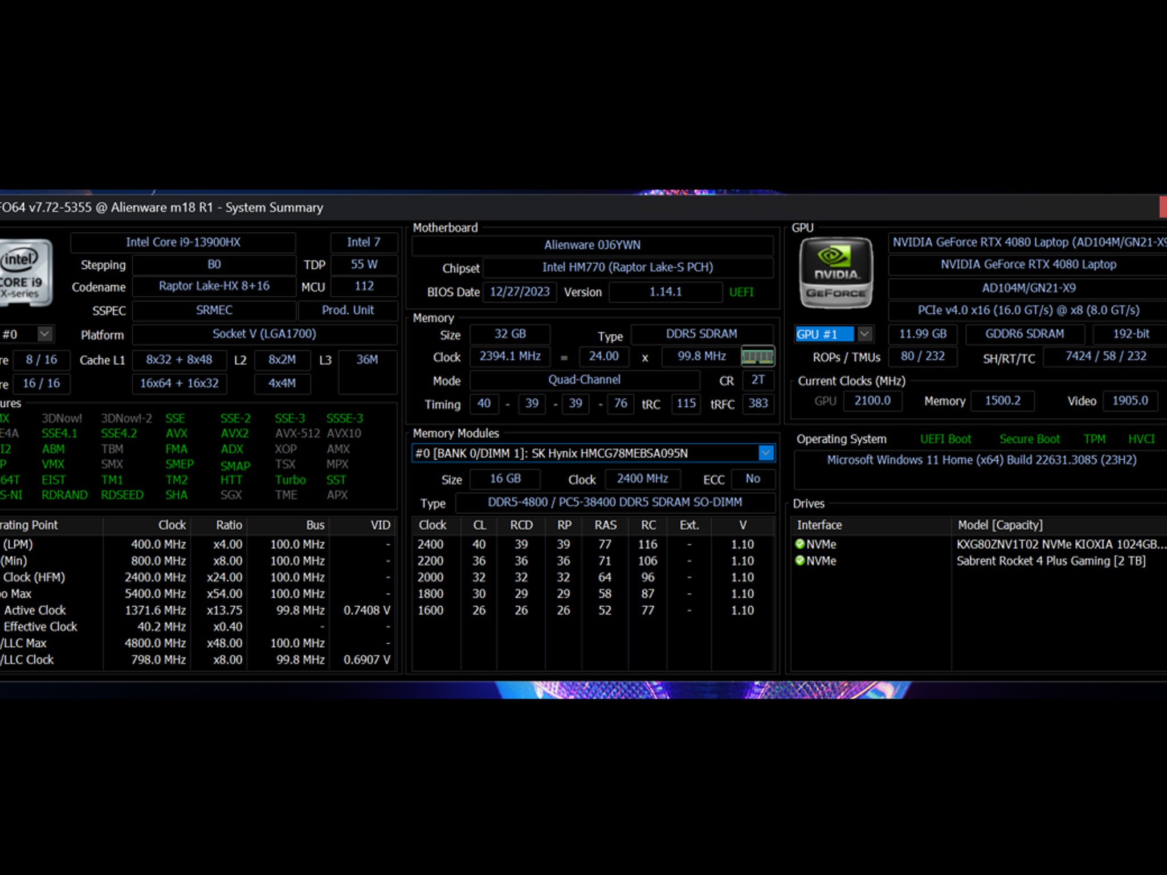Click the NVIDIA GeForce logo icon
This screenshot has height=875, width=1167.
[836, 273]
